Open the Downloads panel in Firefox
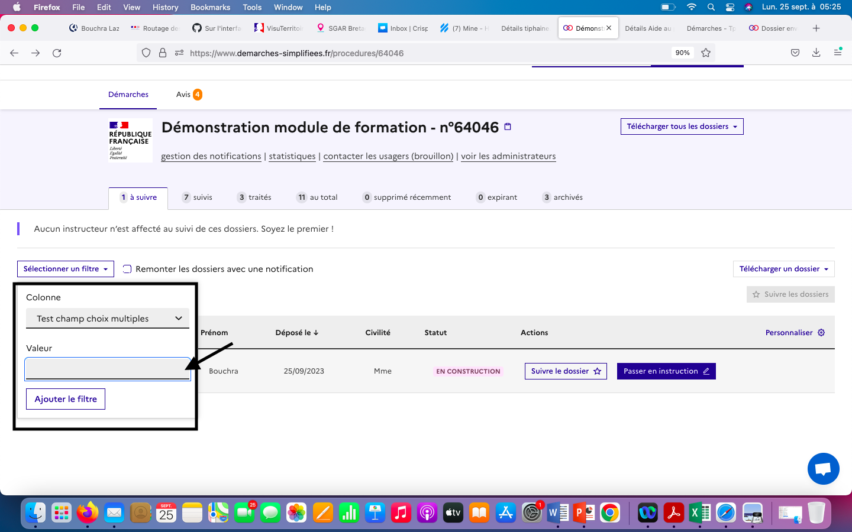Viewport: 852px width, 532px height. point(816,53)
